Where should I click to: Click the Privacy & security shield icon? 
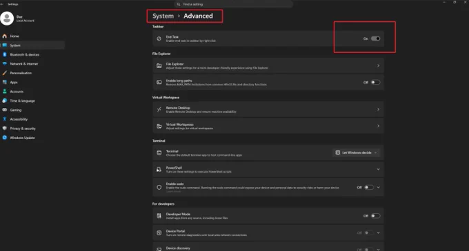pyautogui.click(x=5, y=128)
